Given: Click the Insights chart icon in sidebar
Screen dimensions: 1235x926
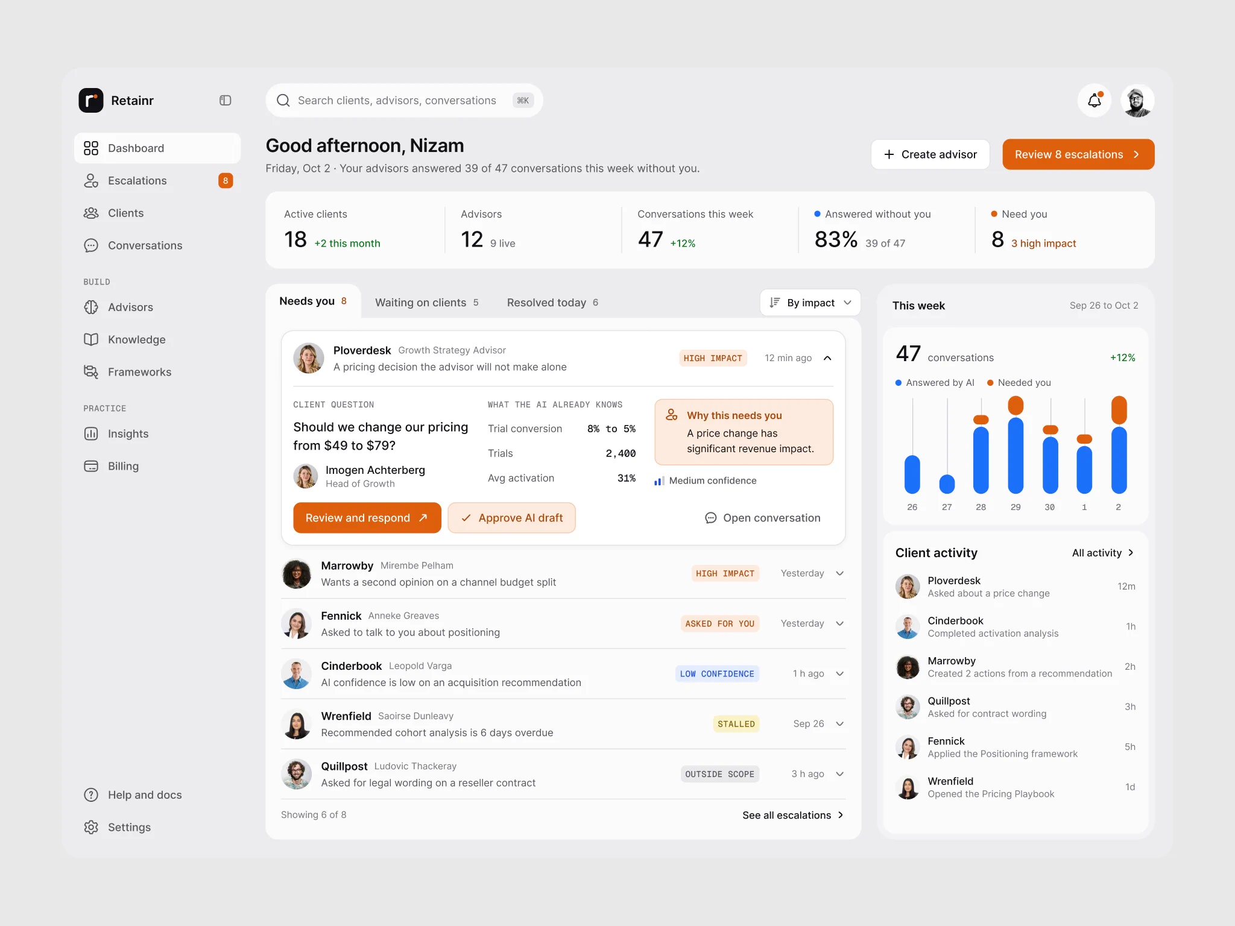Looking at the screenshot, I should click(91, 434).
